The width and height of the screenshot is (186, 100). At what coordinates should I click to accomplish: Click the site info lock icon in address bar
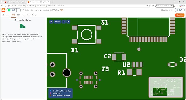12,6
